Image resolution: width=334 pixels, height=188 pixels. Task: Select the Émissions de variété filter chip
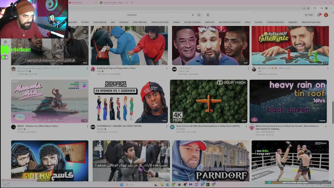[x=160, y=22]
